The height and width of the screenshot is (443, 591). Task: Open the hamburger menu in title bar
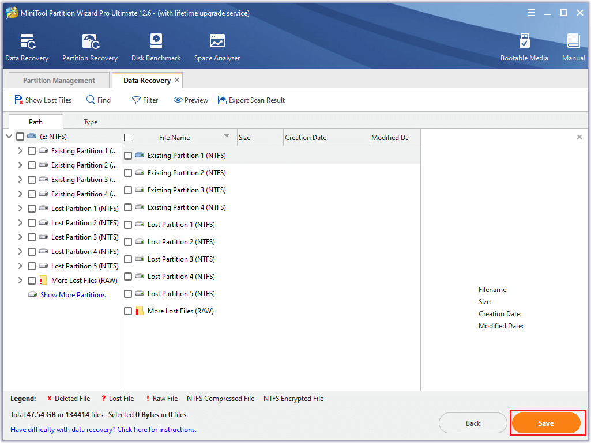(x=532, y=13)
